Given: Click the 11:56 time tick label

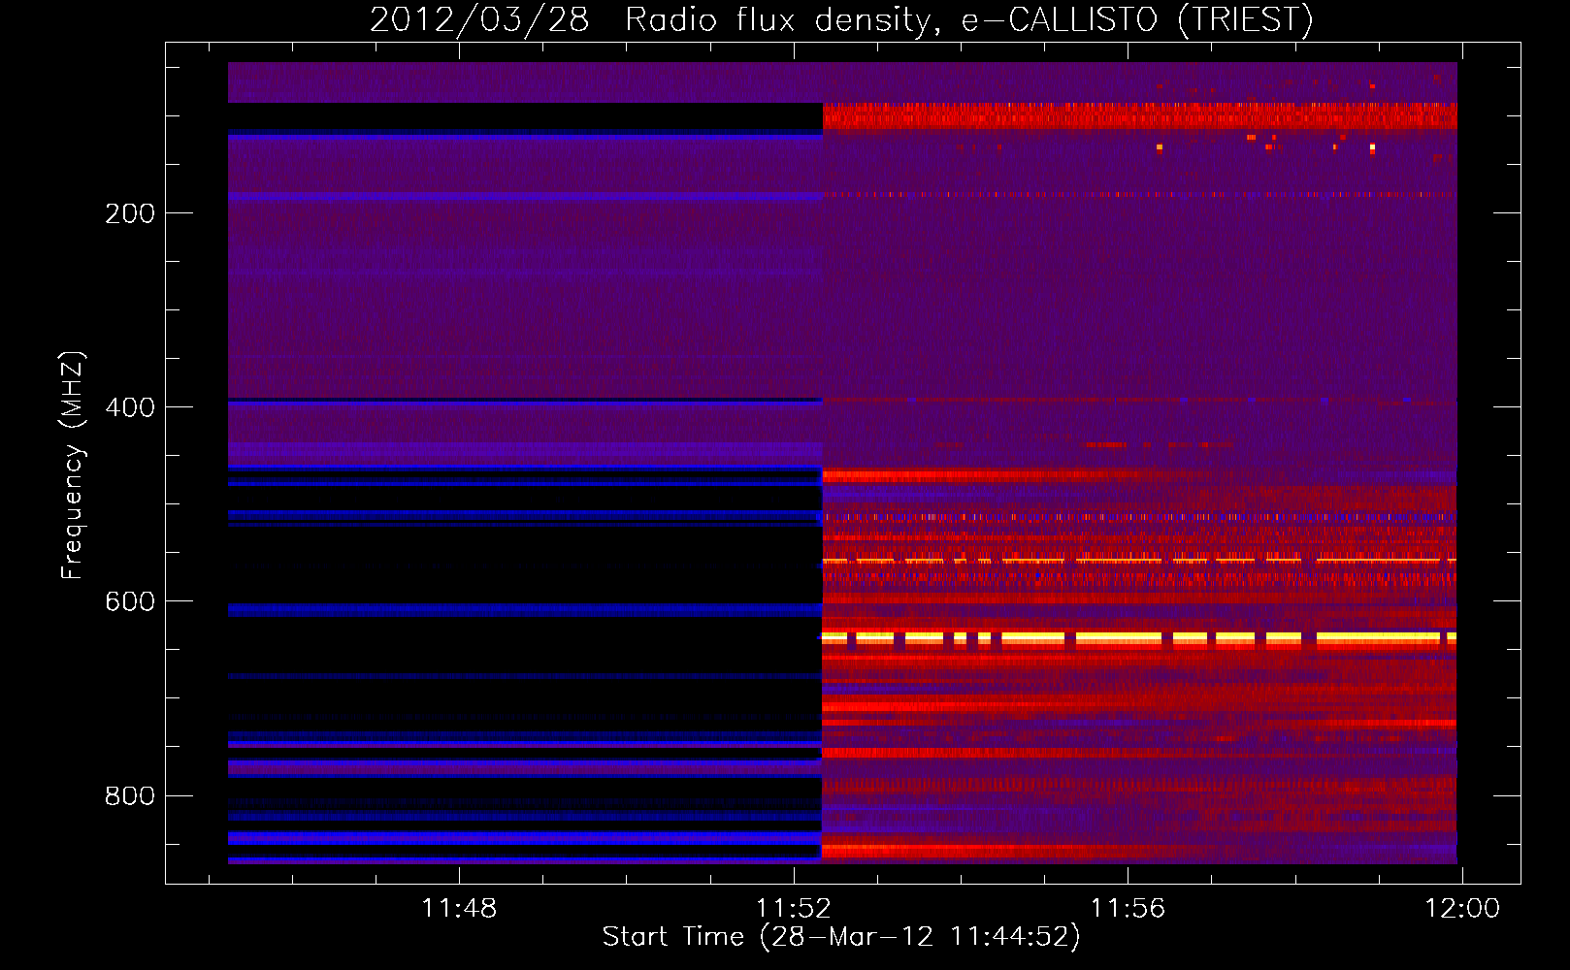Looking at the screenshot, I should point(1128,908).
